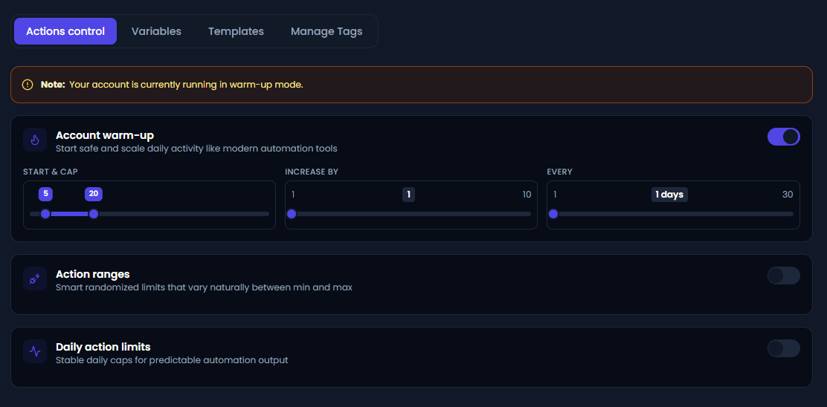The image size is (827, 407).
Task: Expand the Action ranges card heading
Action: coord(93,274)
